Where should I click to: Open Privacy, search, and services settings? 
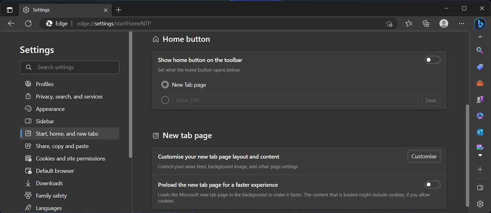(x=70, y=96)
